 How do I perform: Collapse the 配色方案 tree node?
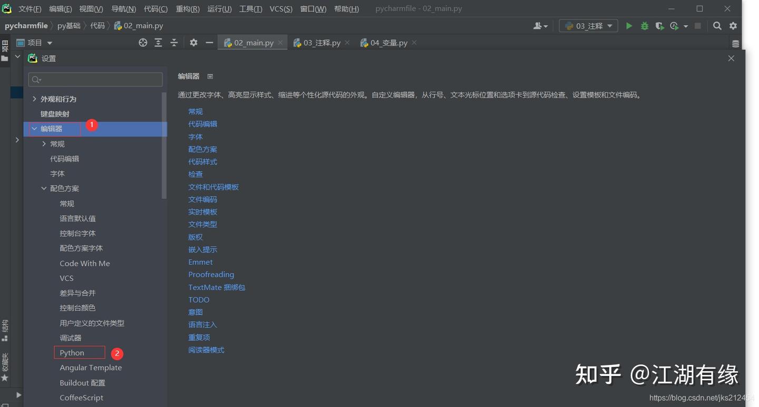pos(44,188)
